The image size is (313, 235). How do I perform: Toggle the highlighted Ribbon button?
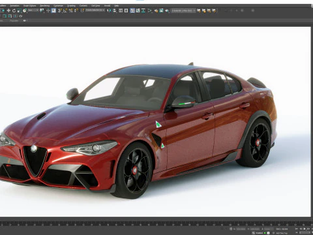[132, 10]
